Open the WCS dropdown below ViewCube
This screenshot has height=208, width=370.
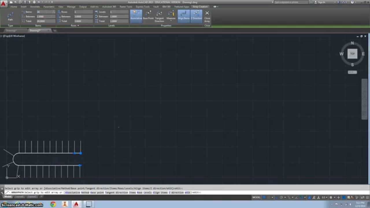click(352, 72)
